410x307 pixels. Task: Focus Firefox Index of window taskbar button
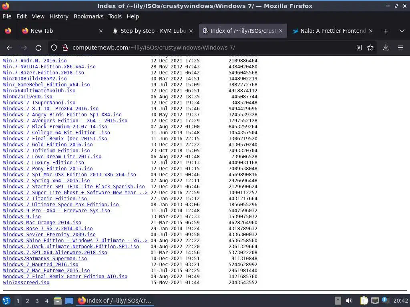[x=115, y=301]
